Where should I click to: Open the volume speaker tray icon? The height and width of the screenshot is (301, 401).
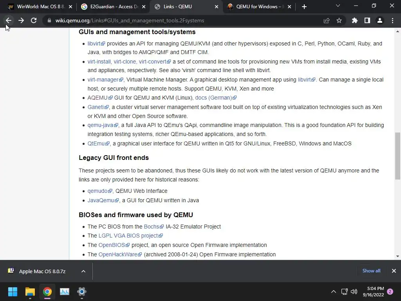pos(354,292)
